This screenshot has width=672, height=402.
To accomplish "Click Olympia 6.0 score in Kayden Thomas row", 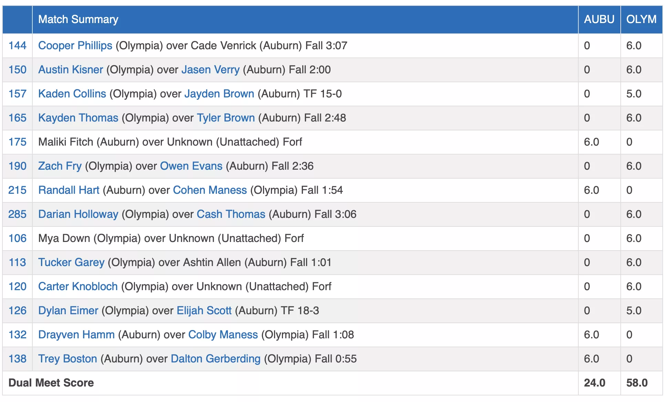I will (x=634, y=118).
